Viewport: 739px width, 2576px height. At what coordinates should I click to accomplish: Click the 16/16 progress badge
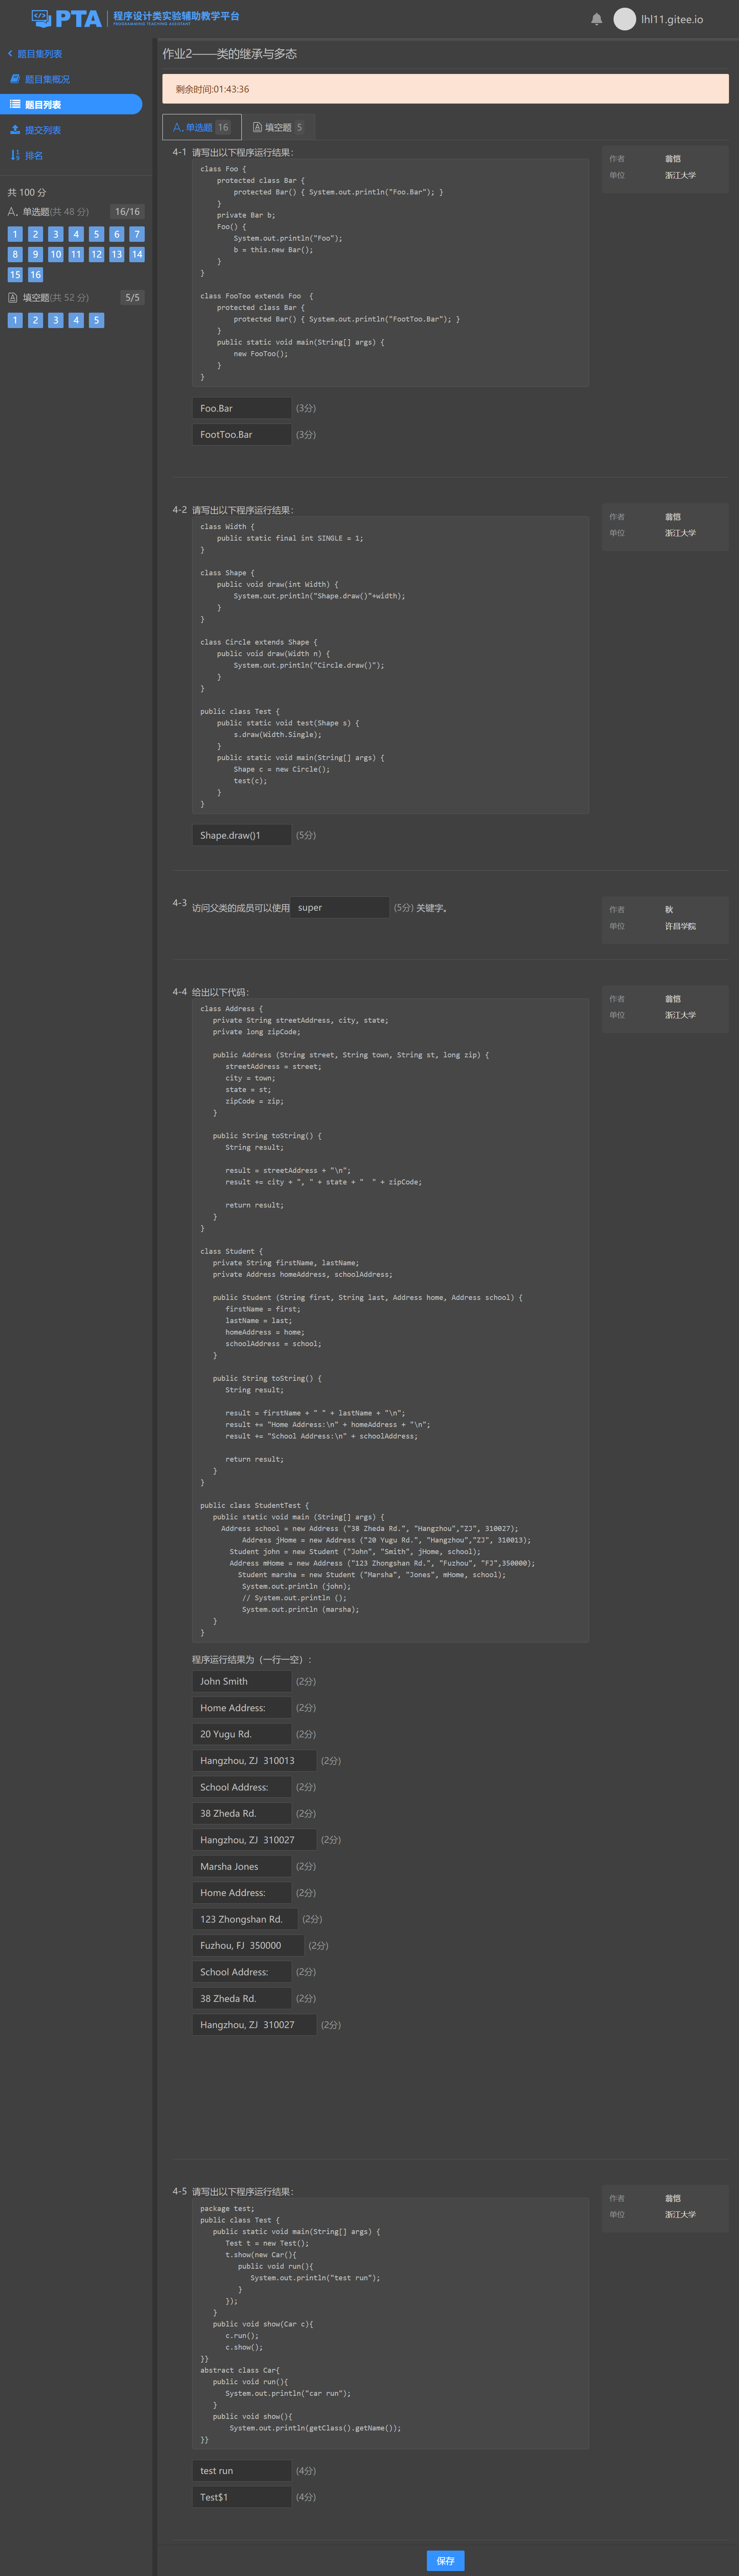point(127,212)
